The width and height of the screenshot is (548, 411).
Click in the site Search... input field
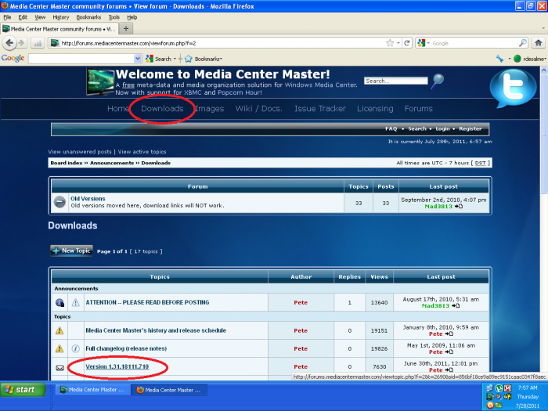coord(395,81)
